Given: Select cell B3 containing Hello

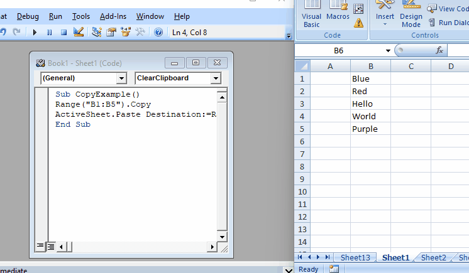Looking at the screenshot, I should point(370,104).
